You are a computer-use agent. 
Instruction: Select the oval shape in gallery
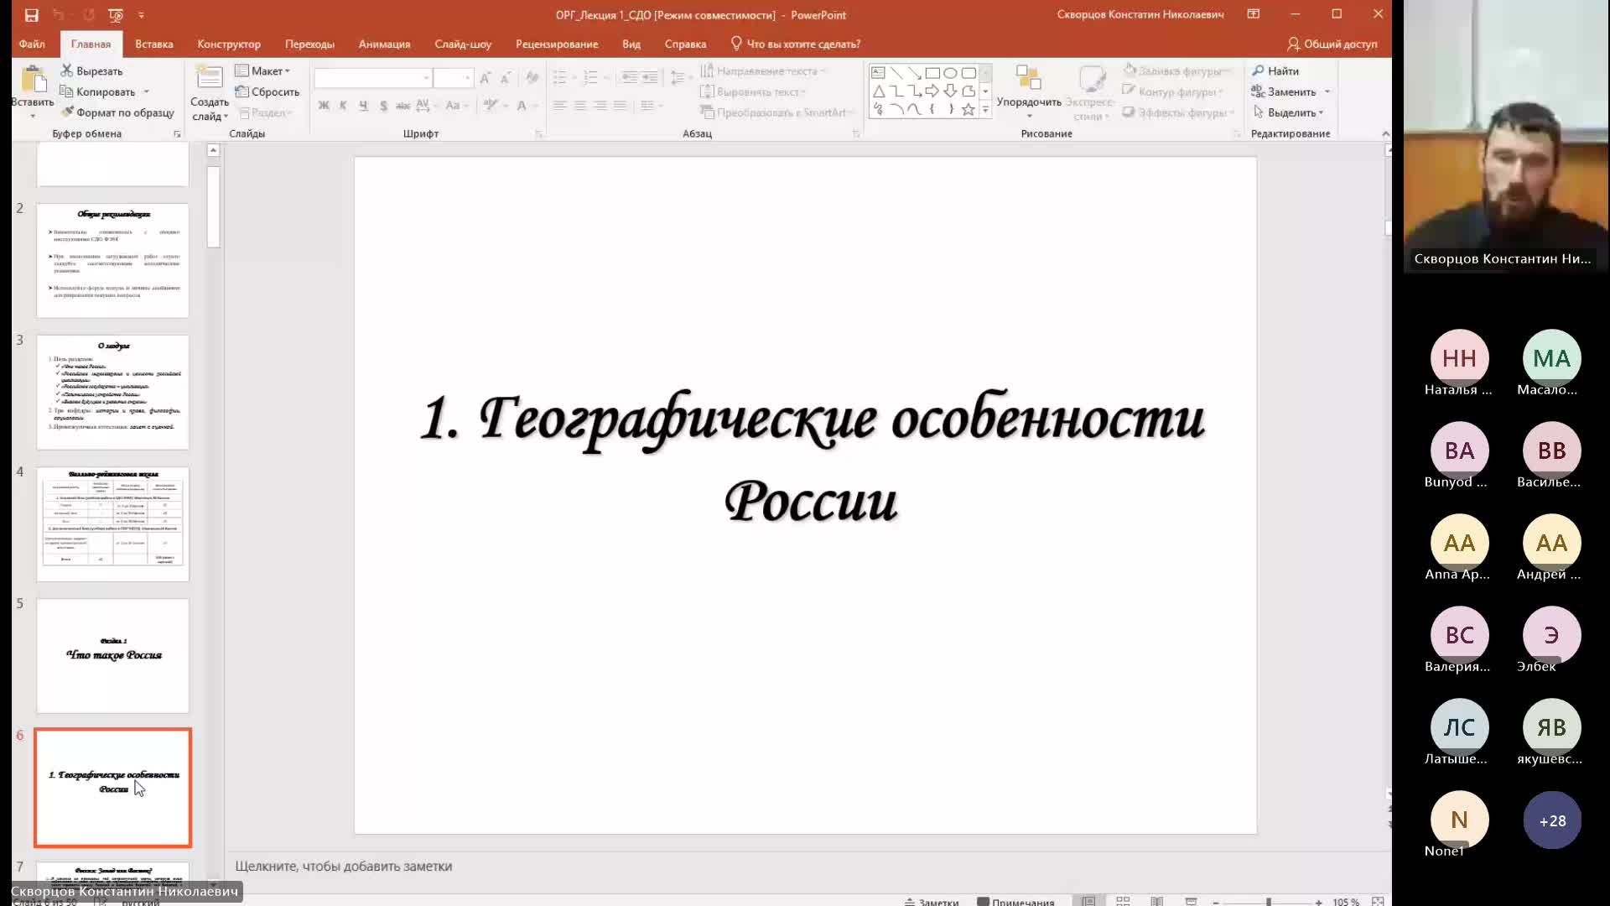pyautogui.click(x=950, y=73)
